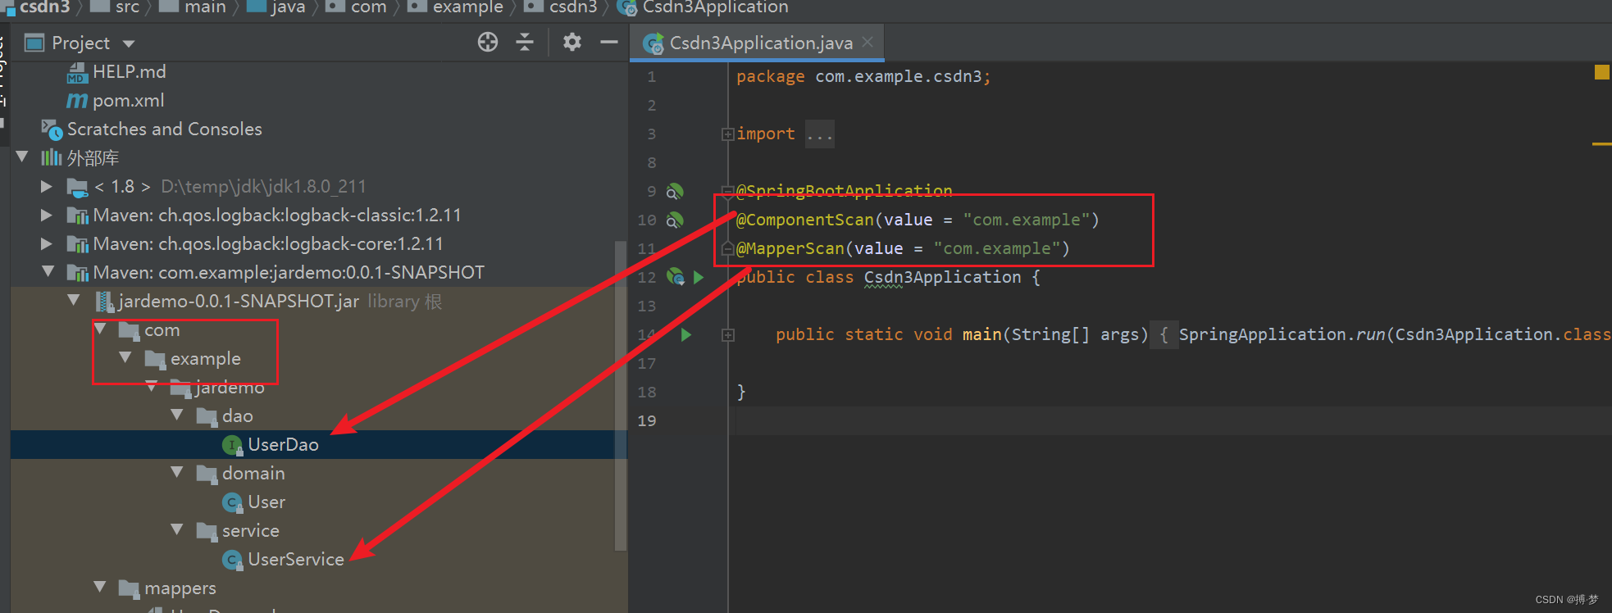Click the @SpringBootApplication annotation
1612x613 pixels.
coord(844,191)
